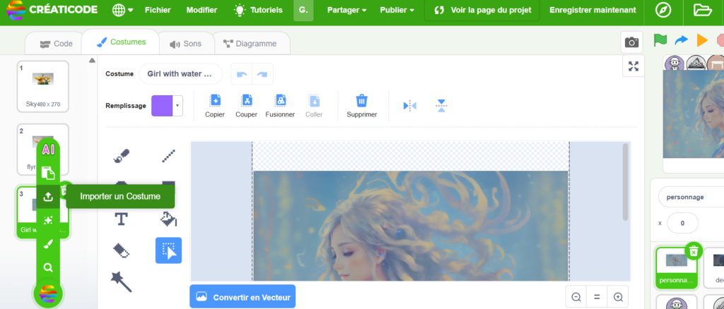
Task: Expand the Partager dropdown menu
Action: pyautogui.click(x=346, y=10)
